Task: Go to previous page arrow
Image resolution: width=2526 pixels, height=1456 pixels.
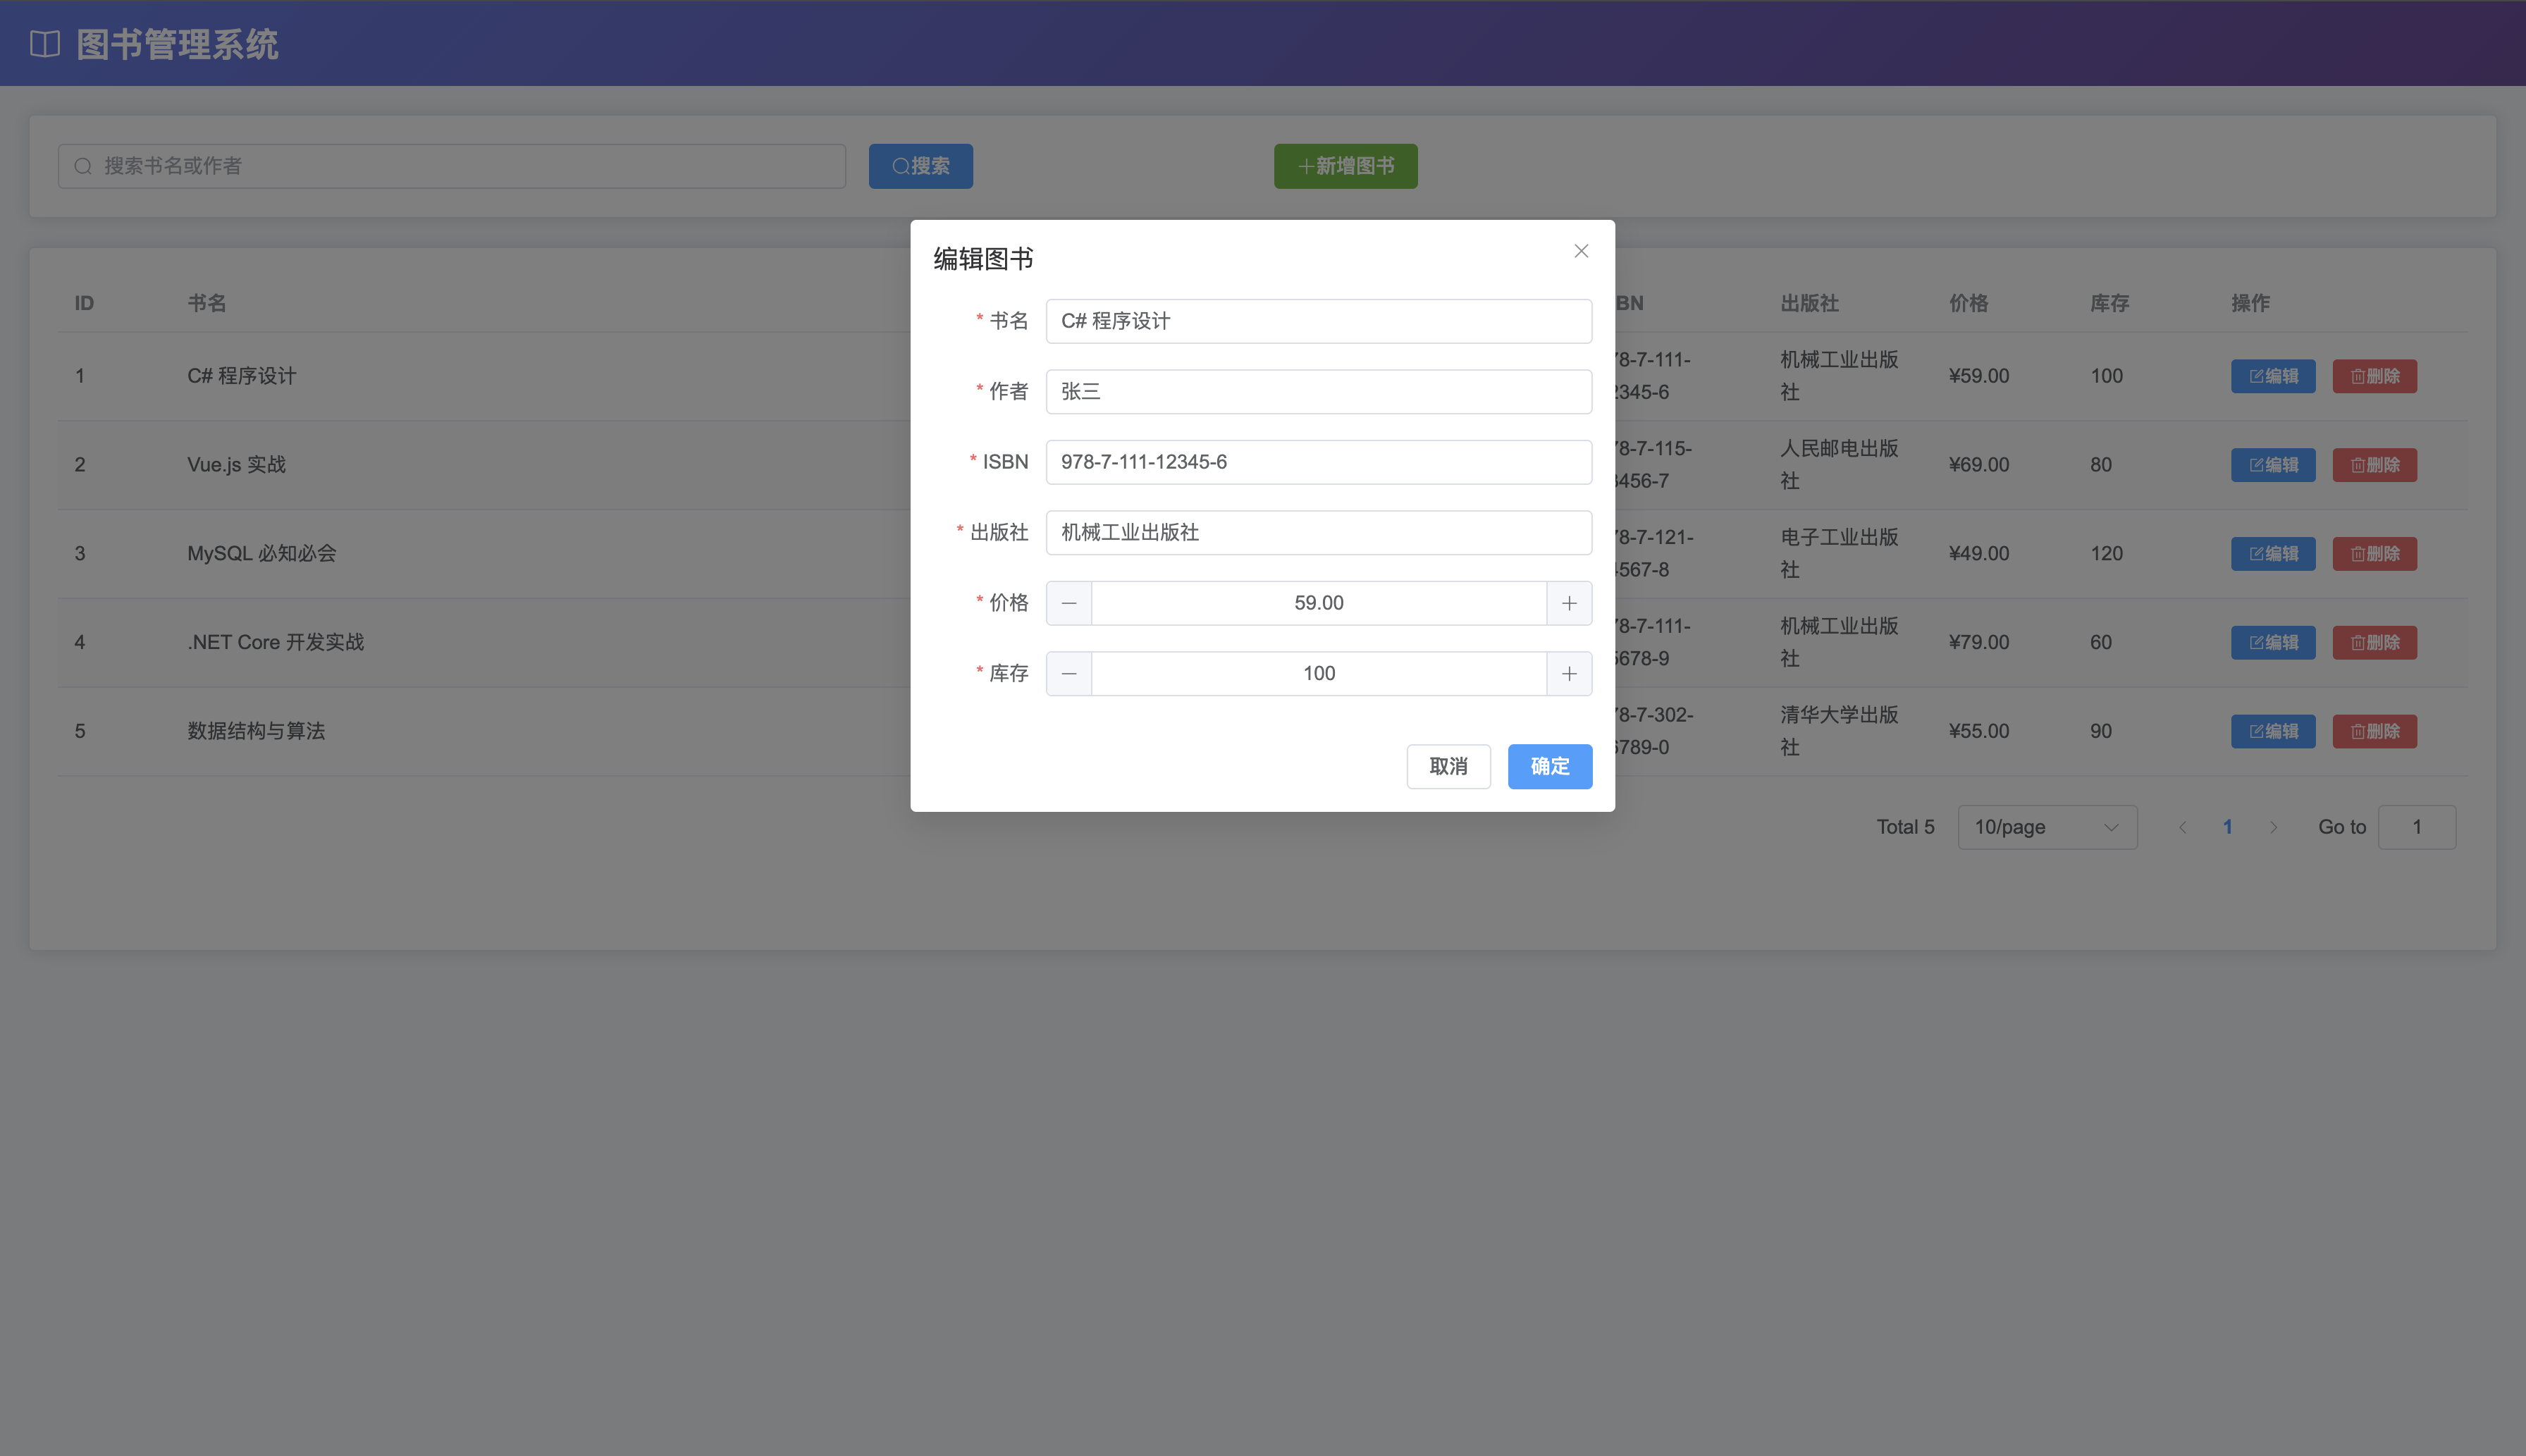Action: click(2182, 827)
